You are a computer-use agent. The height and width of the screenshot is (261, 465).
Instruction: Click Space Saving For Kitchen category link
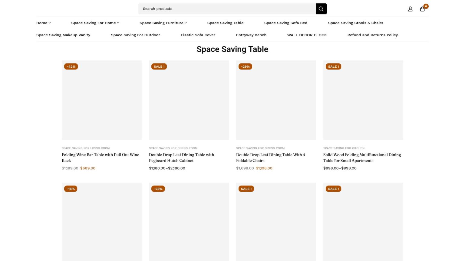pyautogui.click(x=344, y=148)
